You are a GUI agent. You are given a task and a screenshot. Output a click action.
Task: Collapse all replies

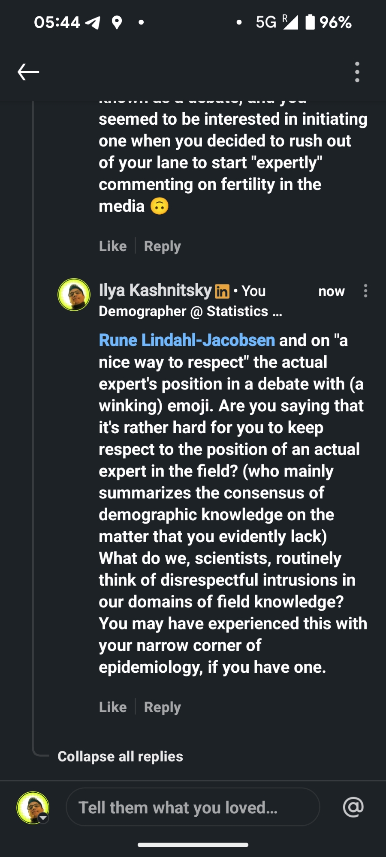120,756
